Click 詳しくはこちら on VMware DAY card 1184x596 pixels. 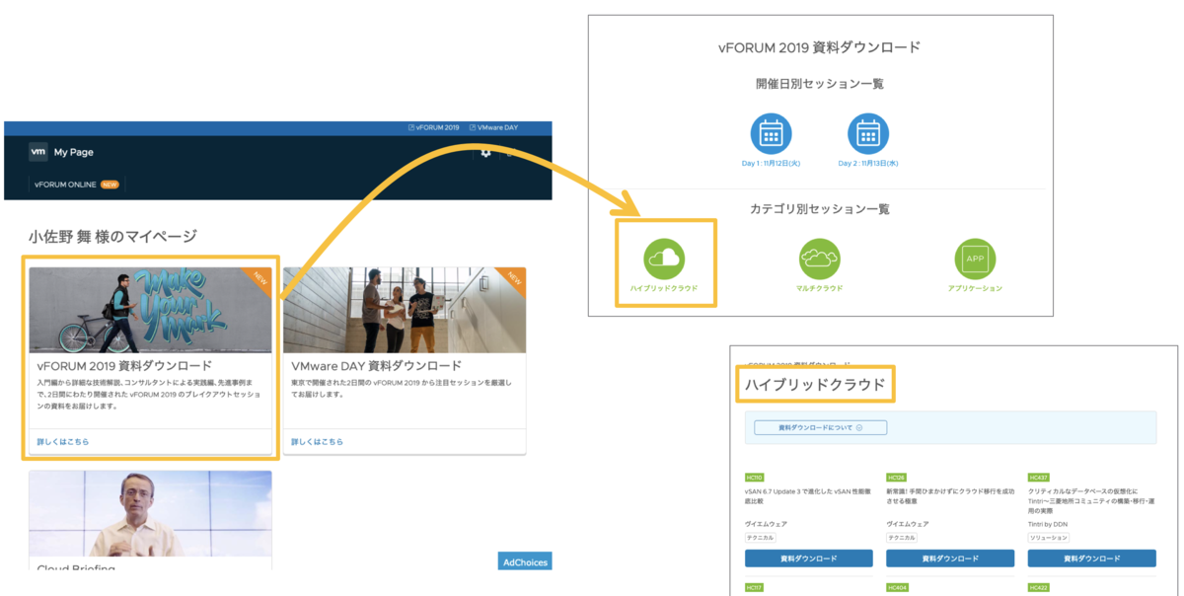click(x=317, y=441)
